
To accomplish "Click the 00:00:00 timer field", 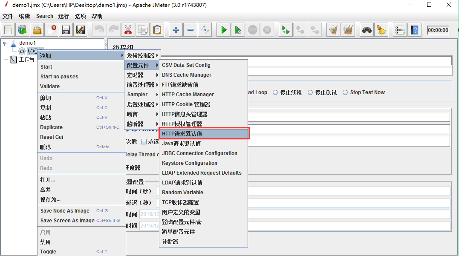I will (438, 30).
